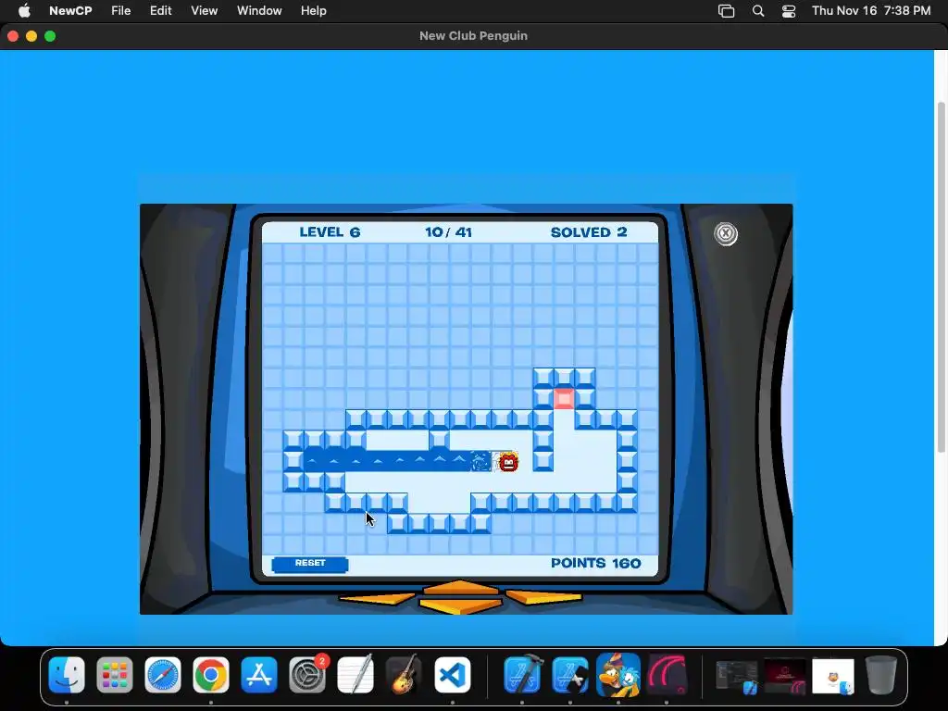948x711 pixels.
Task: Open Spotlight search in menu bar
Action: point(758,11)
